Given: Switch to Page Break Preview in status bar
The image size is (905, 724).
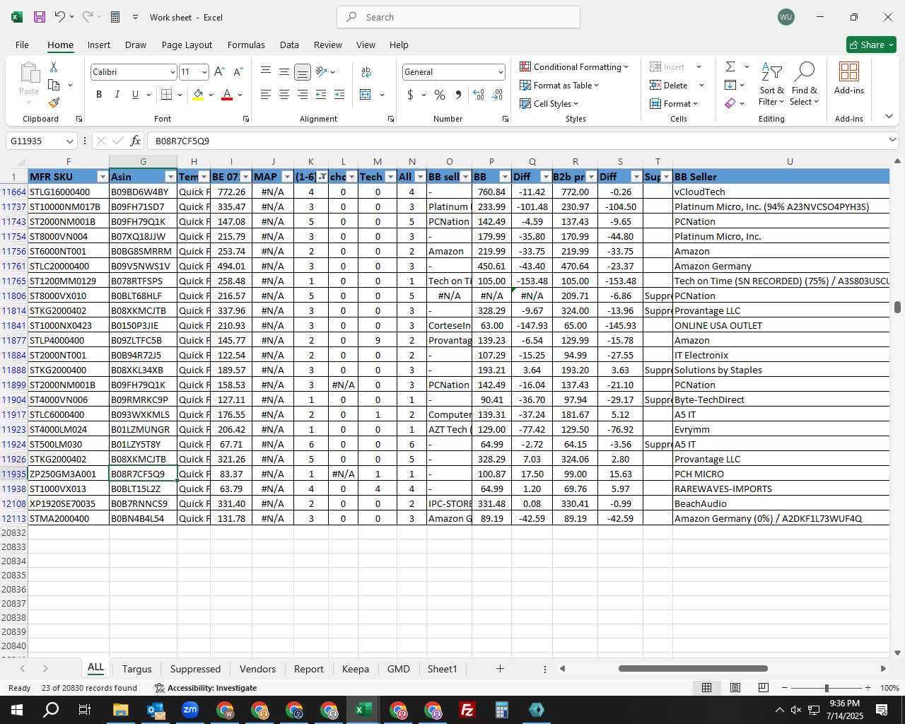Looking at the screenshot, I should point(763,687).
